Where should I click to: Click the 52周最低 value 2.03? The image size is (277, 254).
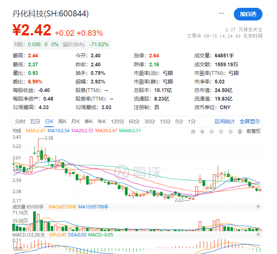coord(106,108)
